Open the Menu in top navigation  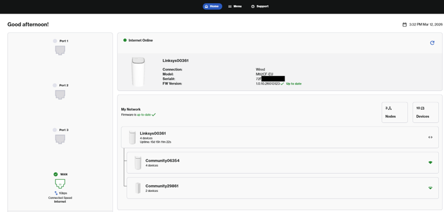click(235, 6)
